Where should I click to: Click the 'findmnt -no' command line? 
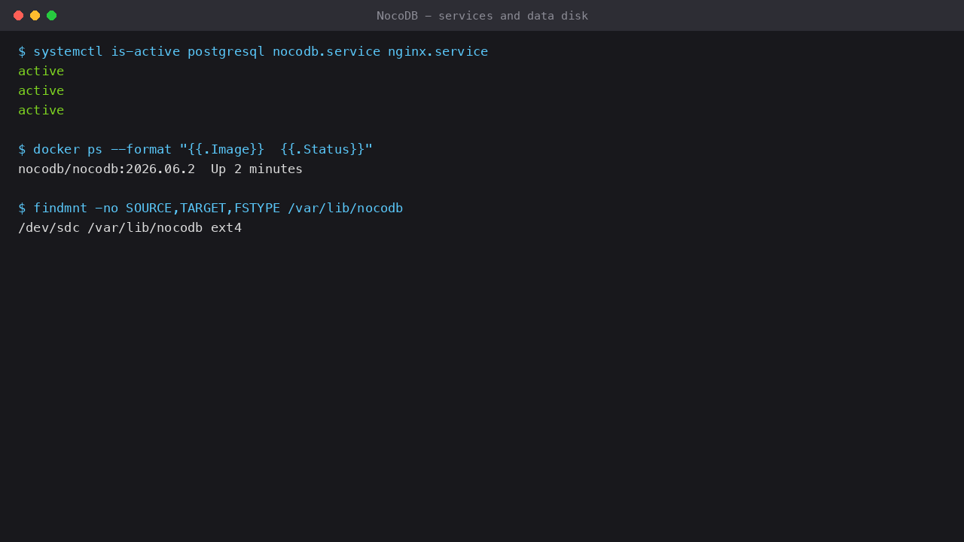[211, 208]
